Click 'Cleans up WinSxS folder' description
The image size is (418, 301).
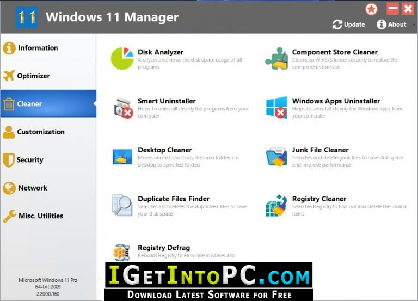345,64
